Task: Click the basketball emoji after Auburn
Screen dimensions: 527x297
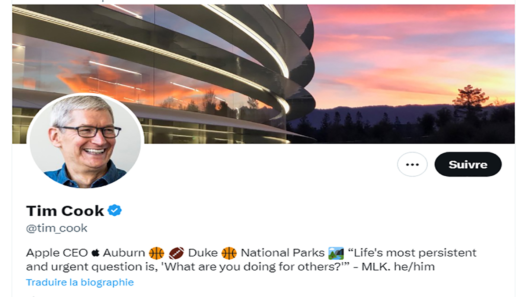Action: (156, 253)
